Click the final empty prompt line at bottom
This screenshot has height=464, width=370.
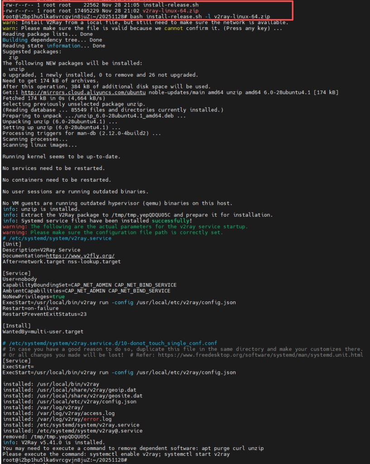[x=63, y=460]
